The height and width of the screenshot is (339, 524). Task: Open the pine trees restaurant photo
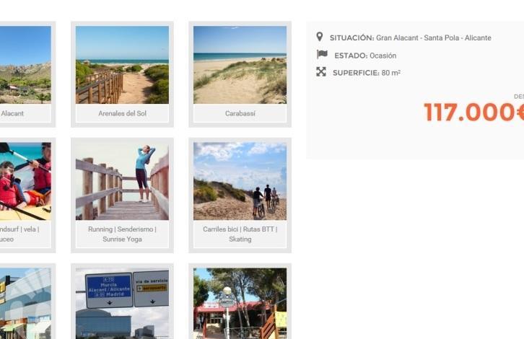[x=240, y=303]
